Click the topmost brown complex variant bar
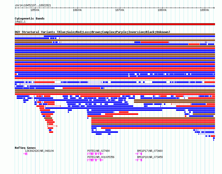This screenshot has height=174, width=222. point(115,34)
